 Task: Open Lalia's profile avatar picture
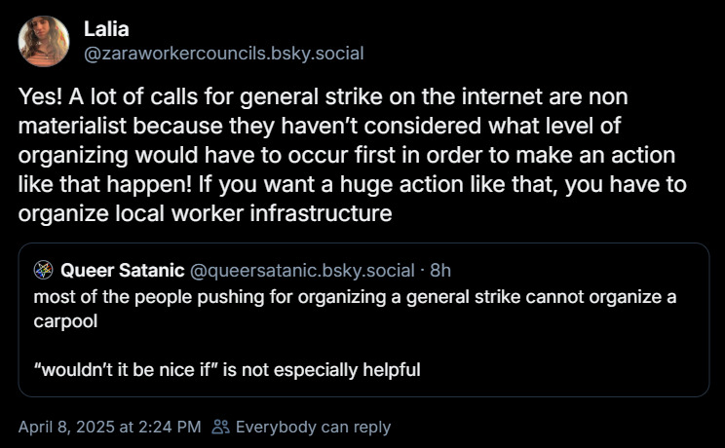click(x=44, y=42)
